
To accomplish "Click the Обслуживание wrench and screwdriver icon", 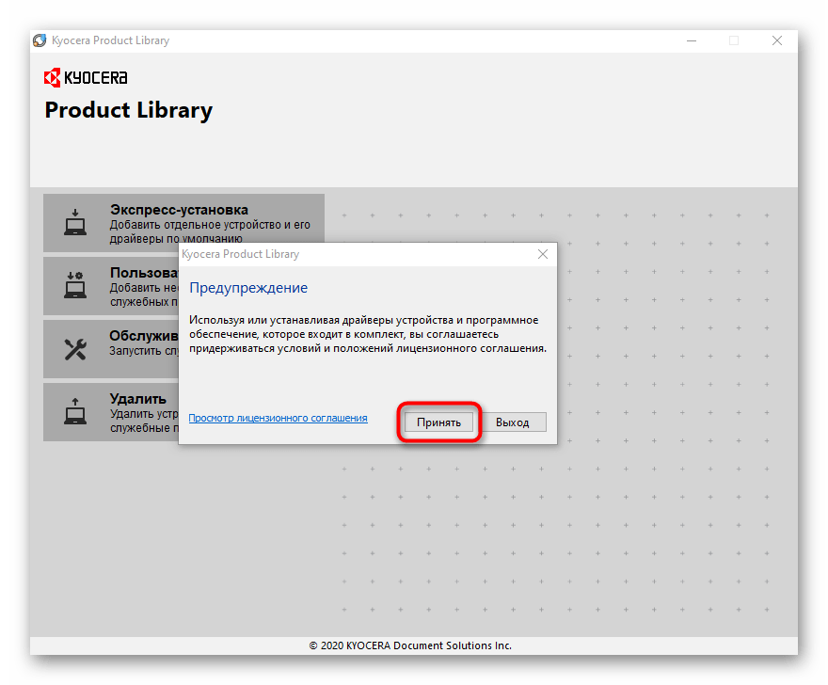I will coord(75,348).
